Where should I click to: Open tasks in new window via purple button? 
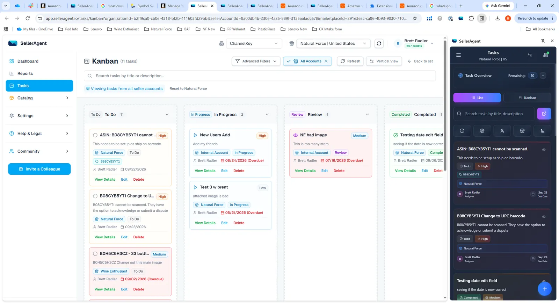pos(544,114)
